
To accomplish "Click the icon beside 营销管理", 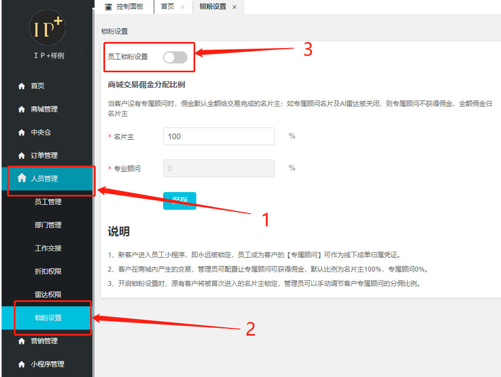I will coord(22,341).
